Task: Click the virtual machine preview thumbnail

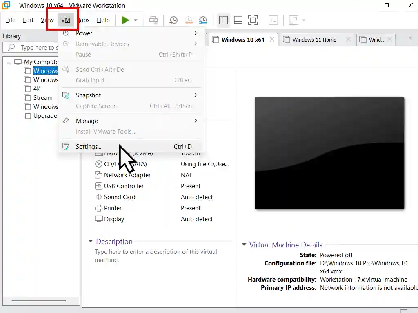Action: [x=329, y=153]
